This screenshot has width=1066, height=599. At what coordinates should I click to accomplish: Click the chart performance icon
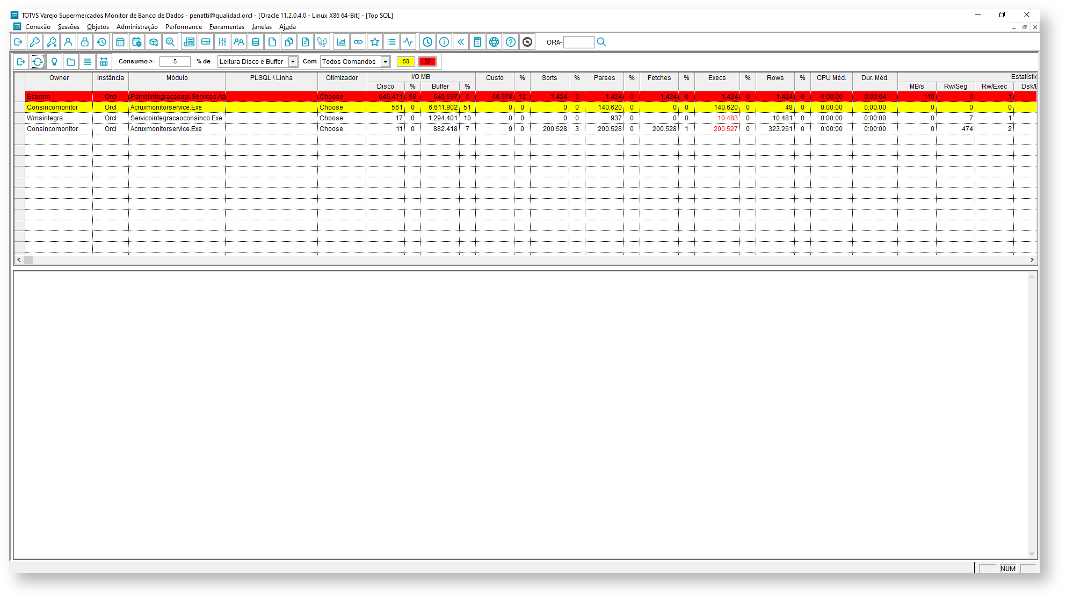click(341, 42)
